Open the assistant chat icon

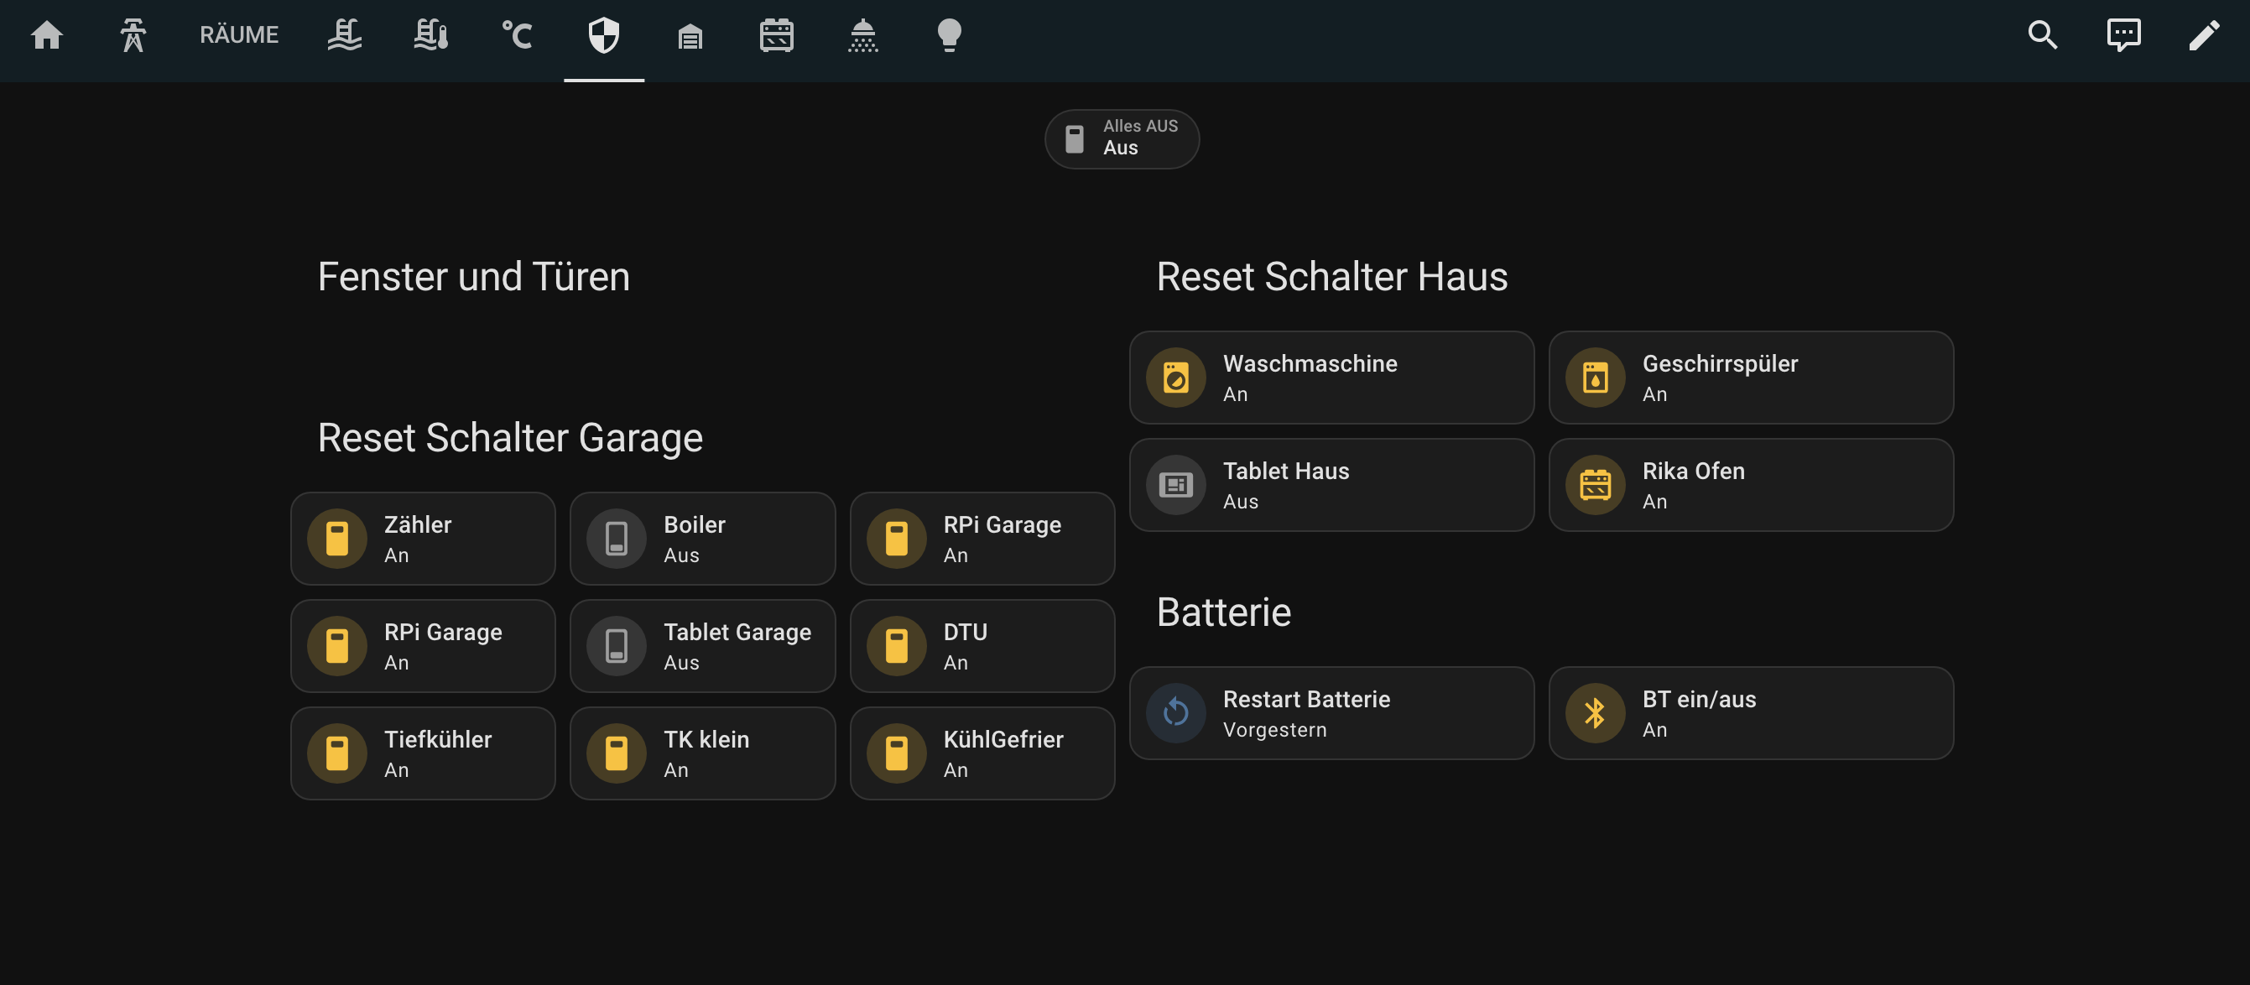tap(2123, 36)
